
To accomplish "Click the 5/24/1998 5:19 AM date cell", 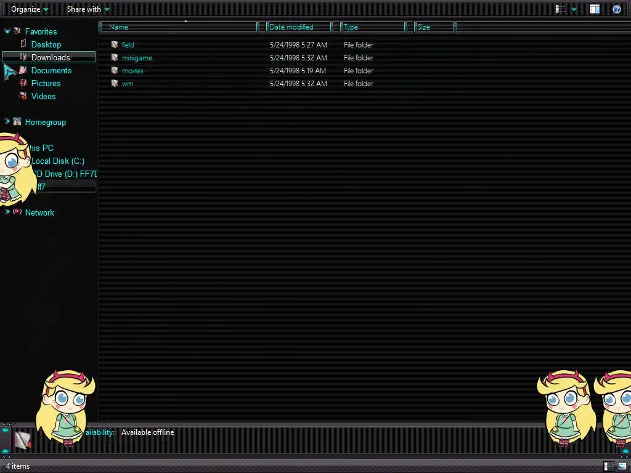I will [x=298, y=70].
